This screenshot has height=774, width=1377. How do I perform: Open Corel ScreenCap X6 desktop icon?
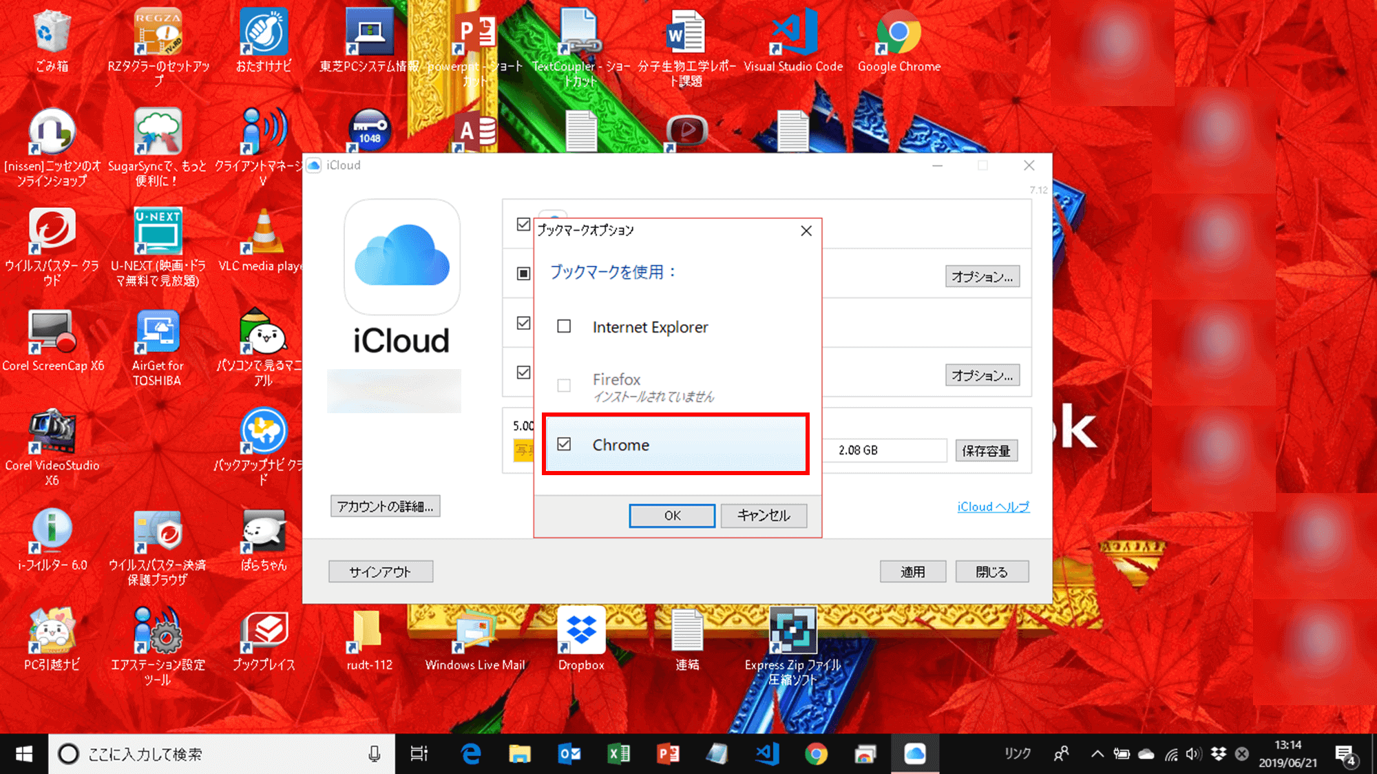pyautogui.click(x=52, y=341)
